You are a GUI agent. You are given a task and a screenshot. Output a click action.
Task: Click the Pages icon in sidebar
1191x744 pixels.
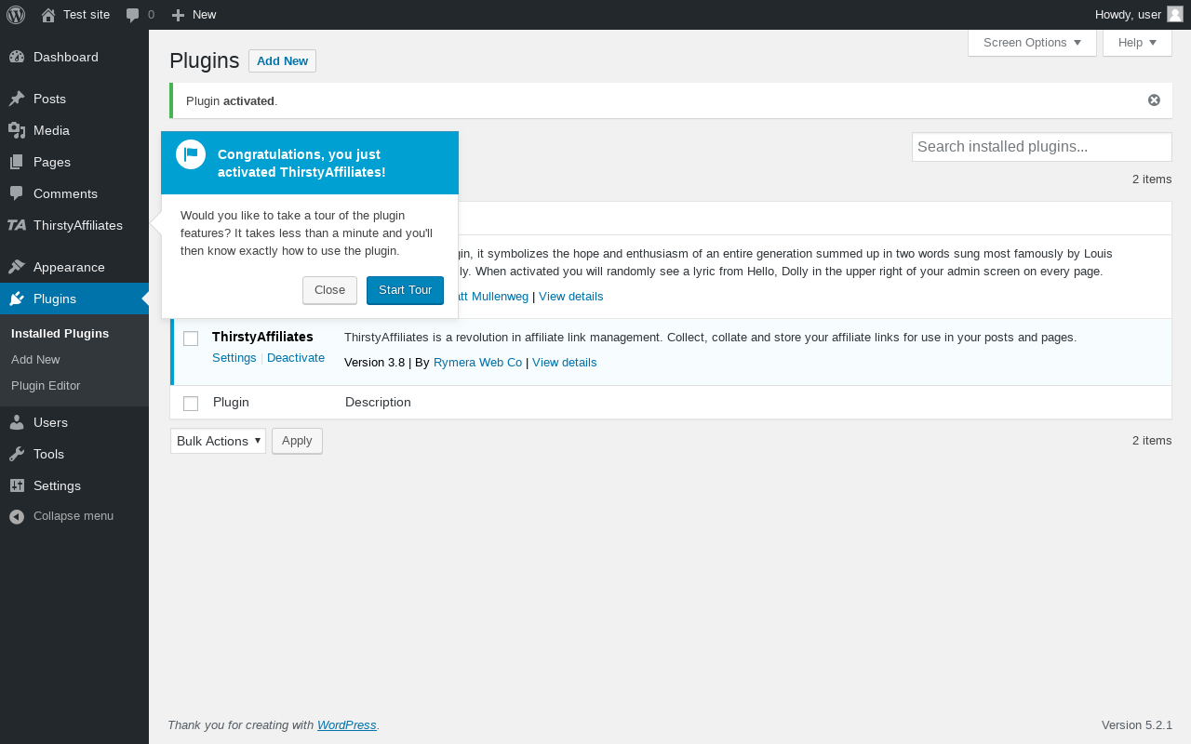coord(17,162)
